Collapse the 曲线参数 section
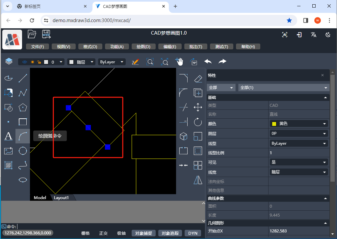This screenshot has height=239, width=337. (x=325, y=198)
